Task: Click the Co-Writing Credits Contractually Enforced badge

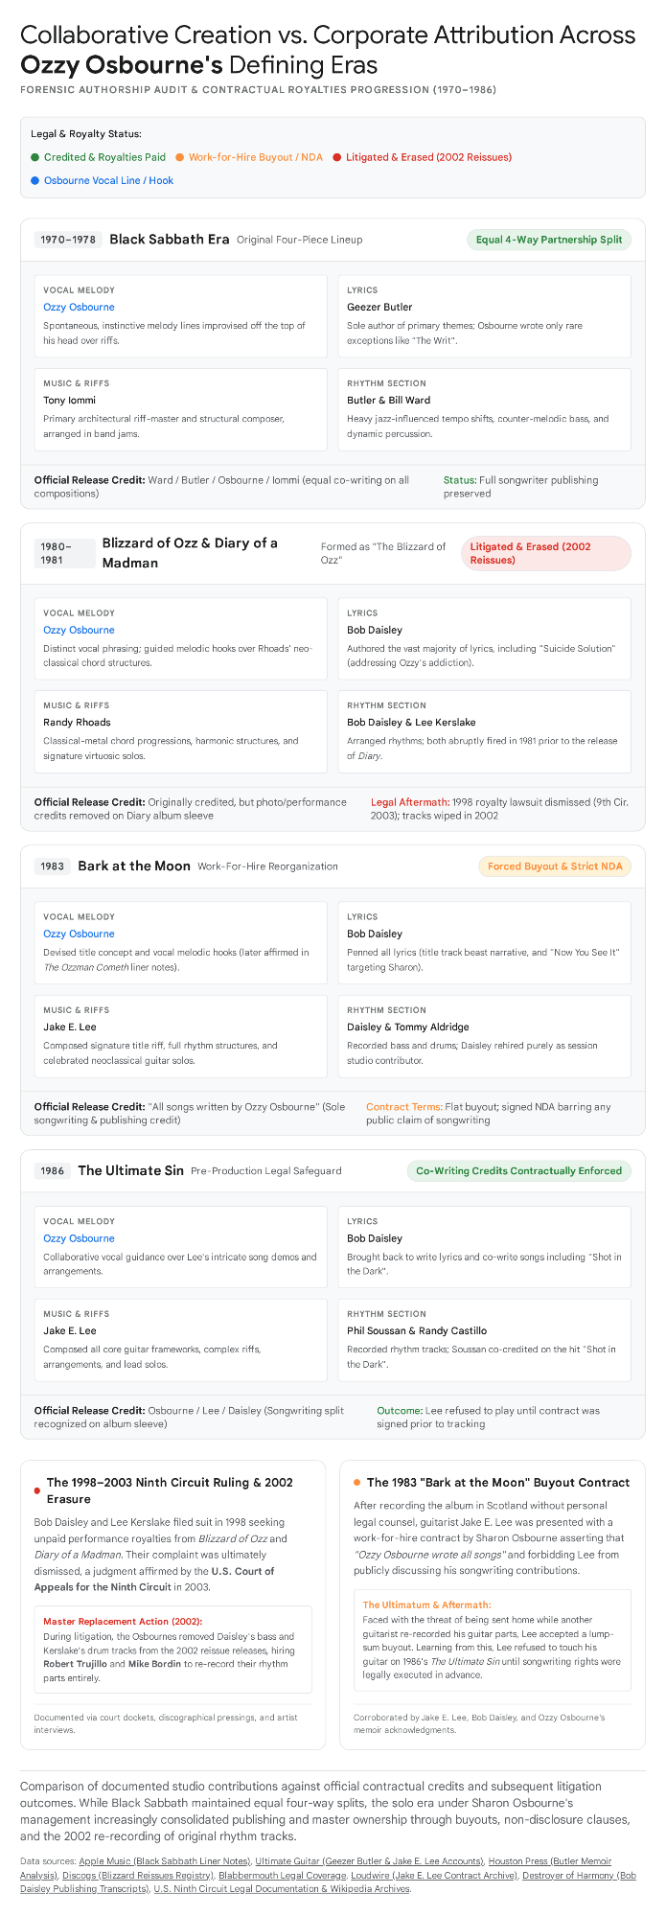Action: 518,1170
